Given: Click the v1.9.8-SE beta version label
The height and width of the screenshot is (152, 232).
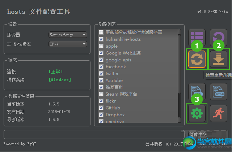Looking at the screenshot, I should pos(213,12).
